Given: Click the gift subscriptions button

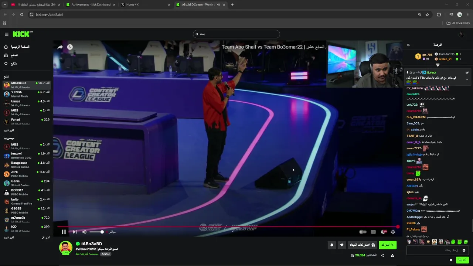Looking at the screenshot, I should pyautogui.click(x=362, y=245).
